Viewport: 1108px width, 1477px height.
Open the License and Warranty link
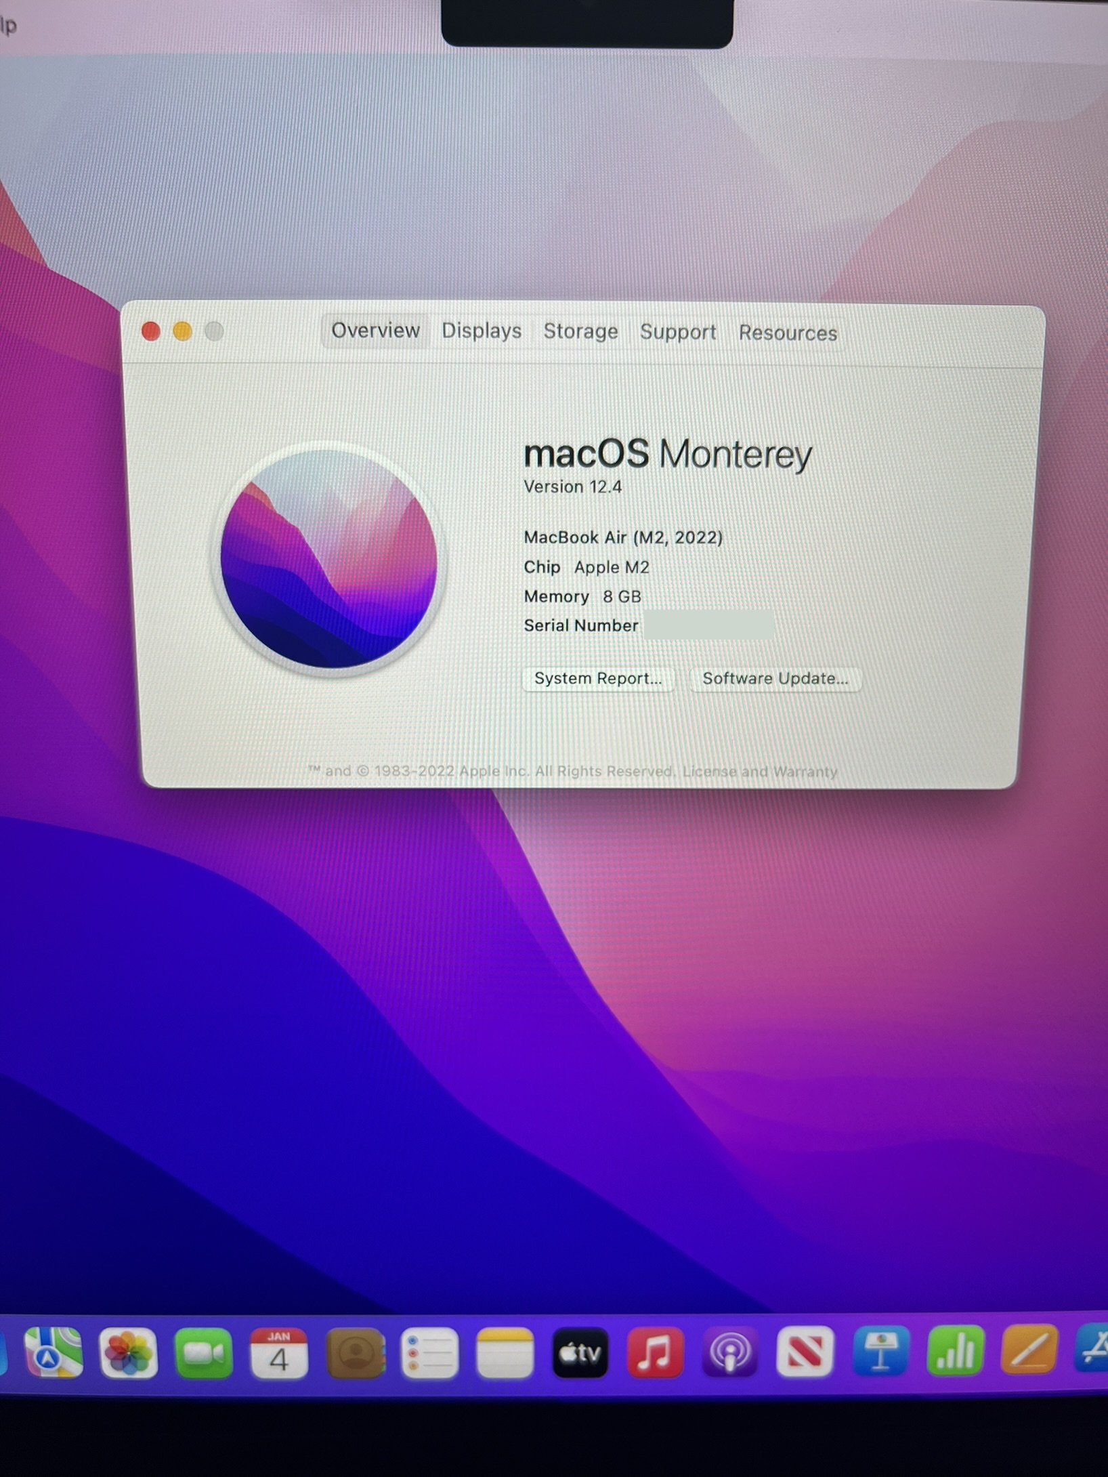[760, 772]
